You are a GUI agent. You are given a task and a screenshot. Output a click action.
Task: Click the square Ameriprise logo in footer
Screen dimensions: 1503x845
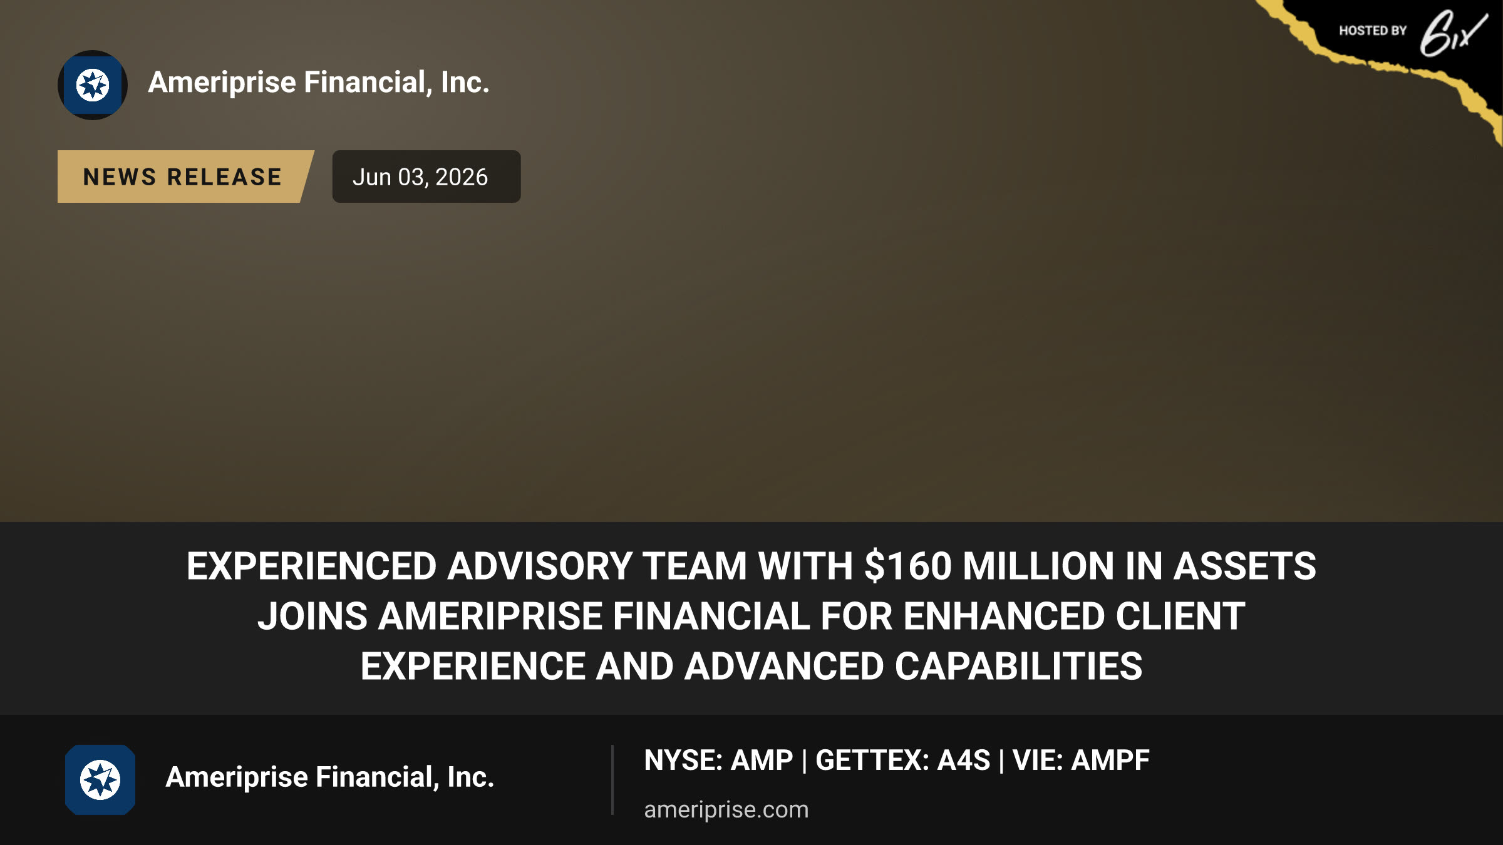point(100,780)
